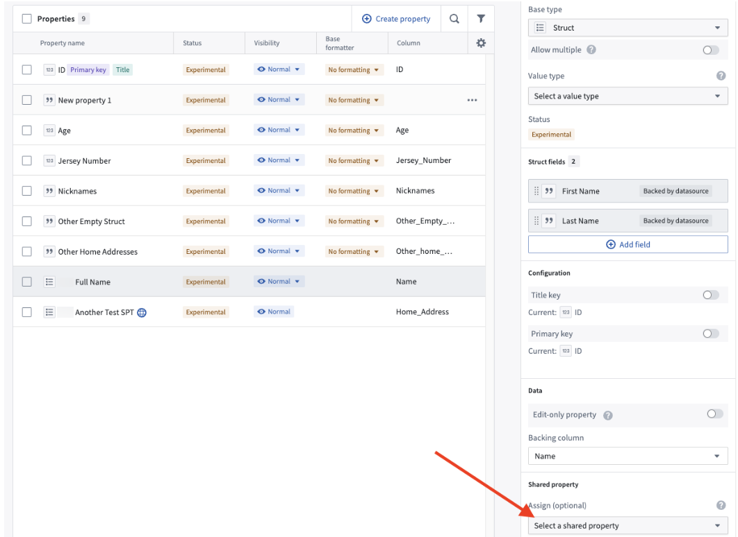Viewport: 738px width, 537px height.
Task: Click the help icon beside Assign (optional)
Action: 721,505
